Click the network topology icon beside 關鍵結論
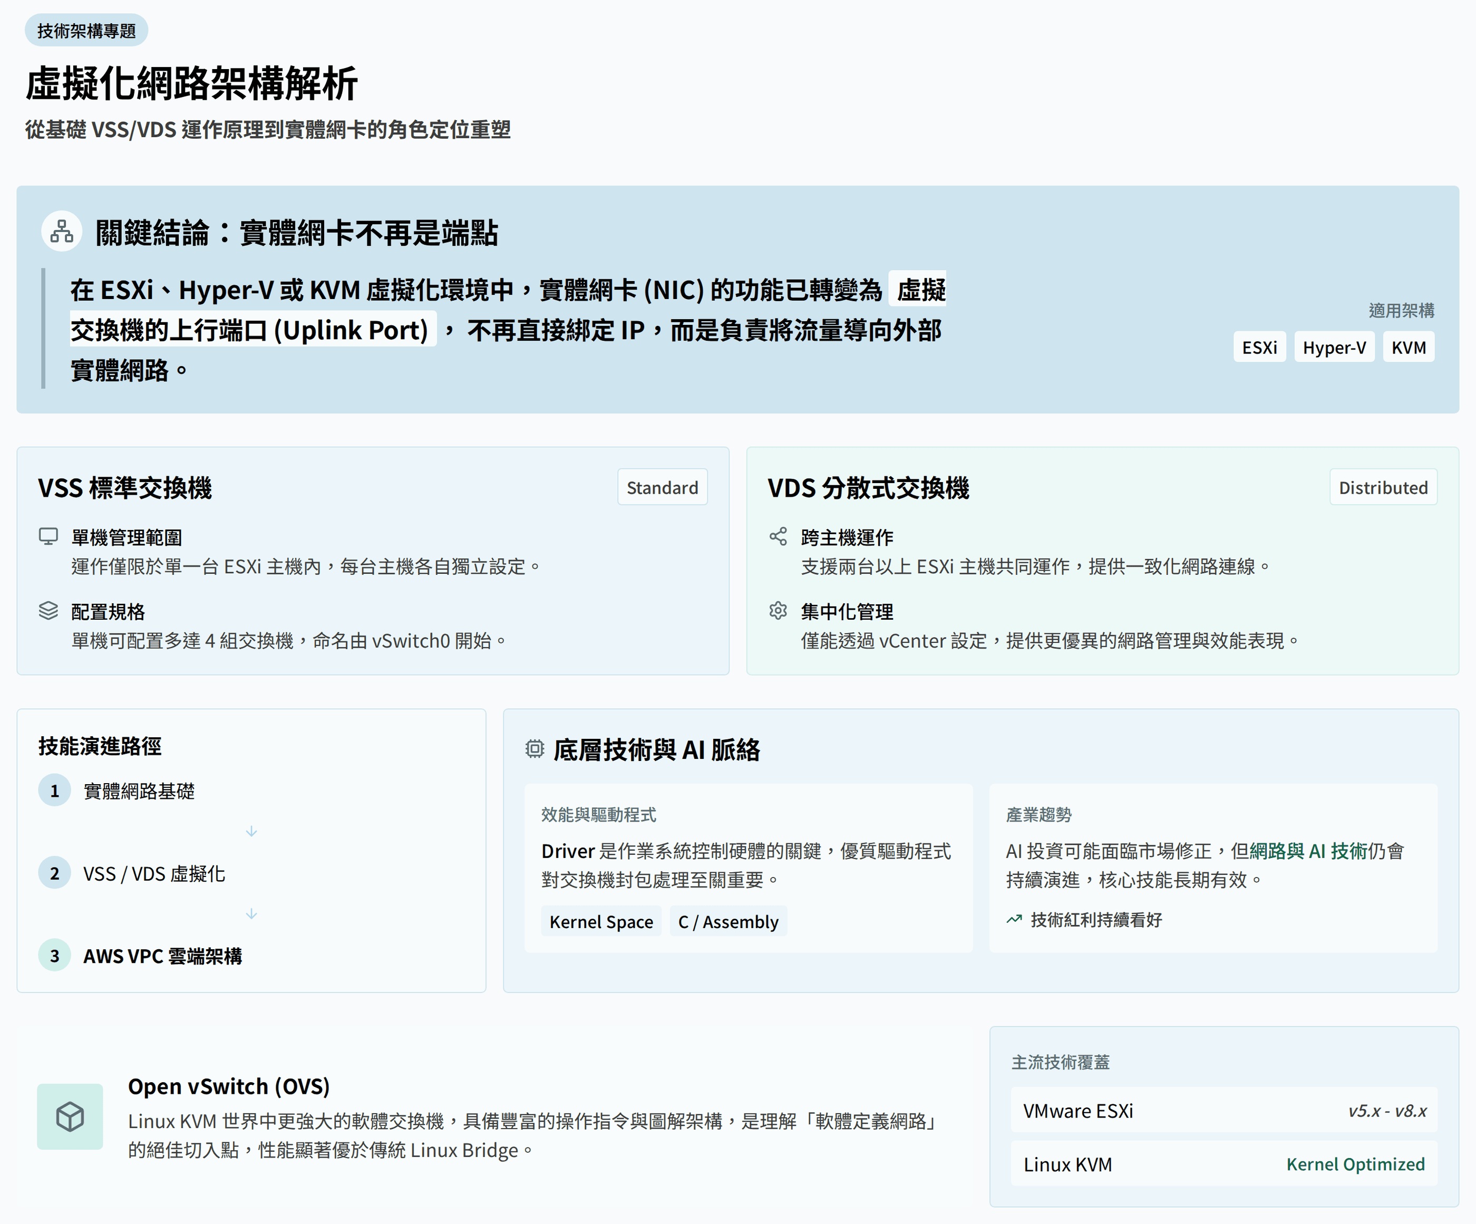 tap(61, 232)
